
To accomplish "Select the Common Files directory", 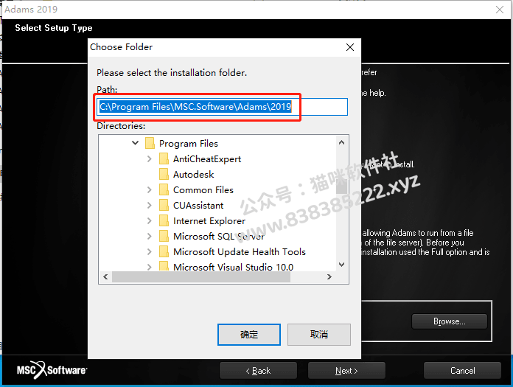I will tap(203, 189).
